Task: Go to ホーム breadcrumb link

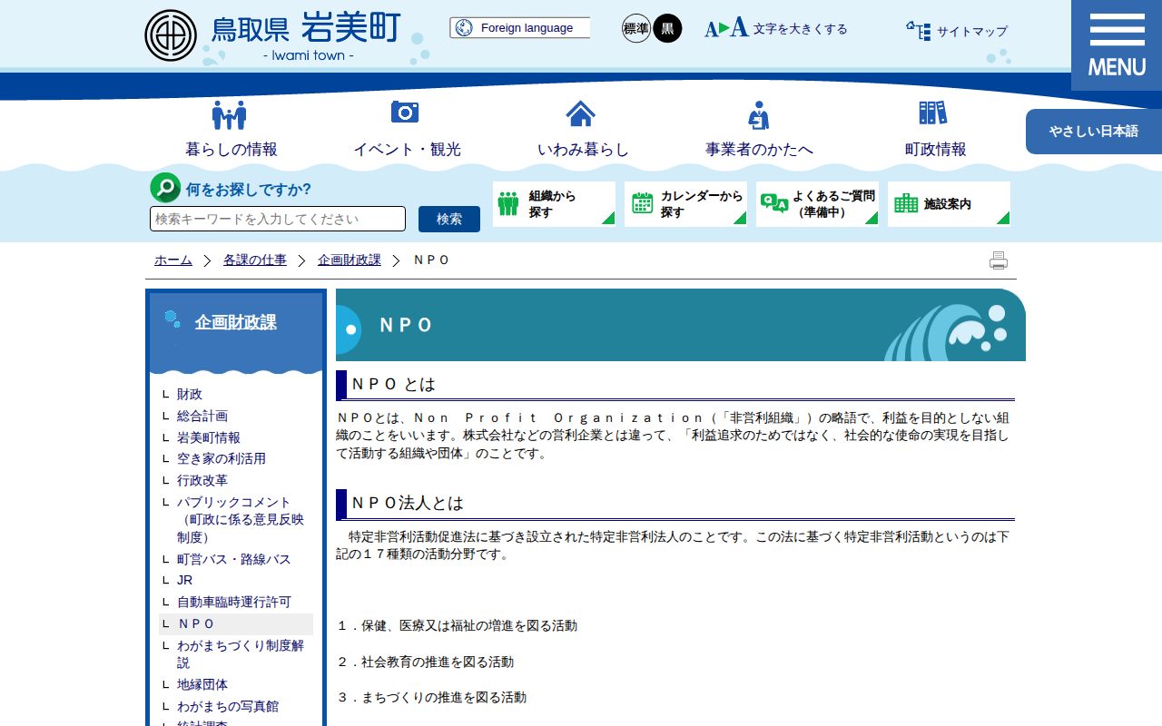Action: click(173, 260)
